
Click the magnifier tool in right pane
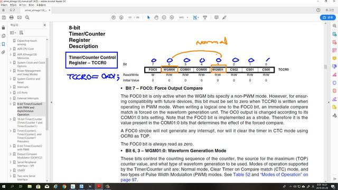coord(334,26)
